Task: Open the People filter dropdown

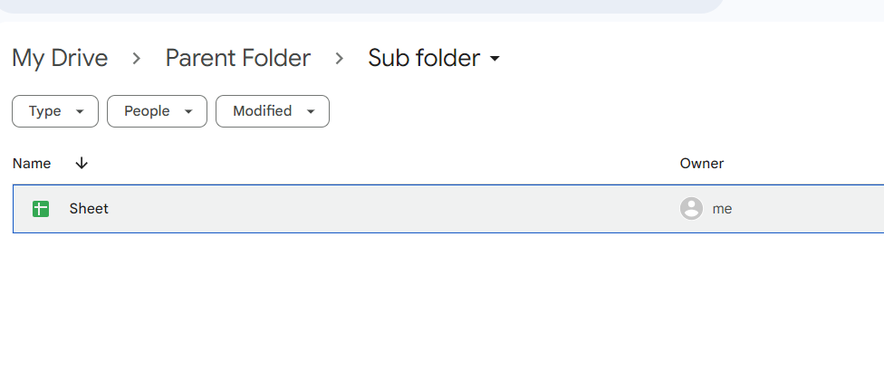Action: (x=158, y=111)
